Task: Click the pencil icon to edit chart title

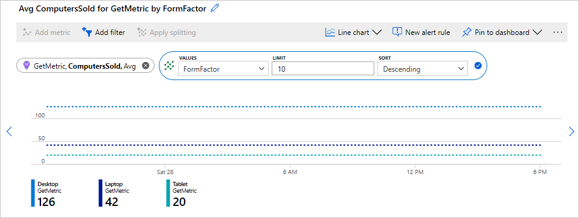Action: tap(215, 8)
